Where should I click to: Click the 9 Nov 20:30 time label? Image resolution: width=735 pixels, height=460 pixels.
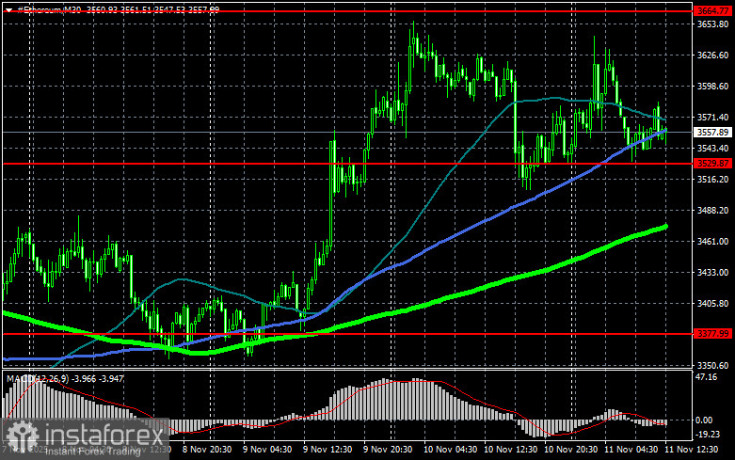point(388,450)
